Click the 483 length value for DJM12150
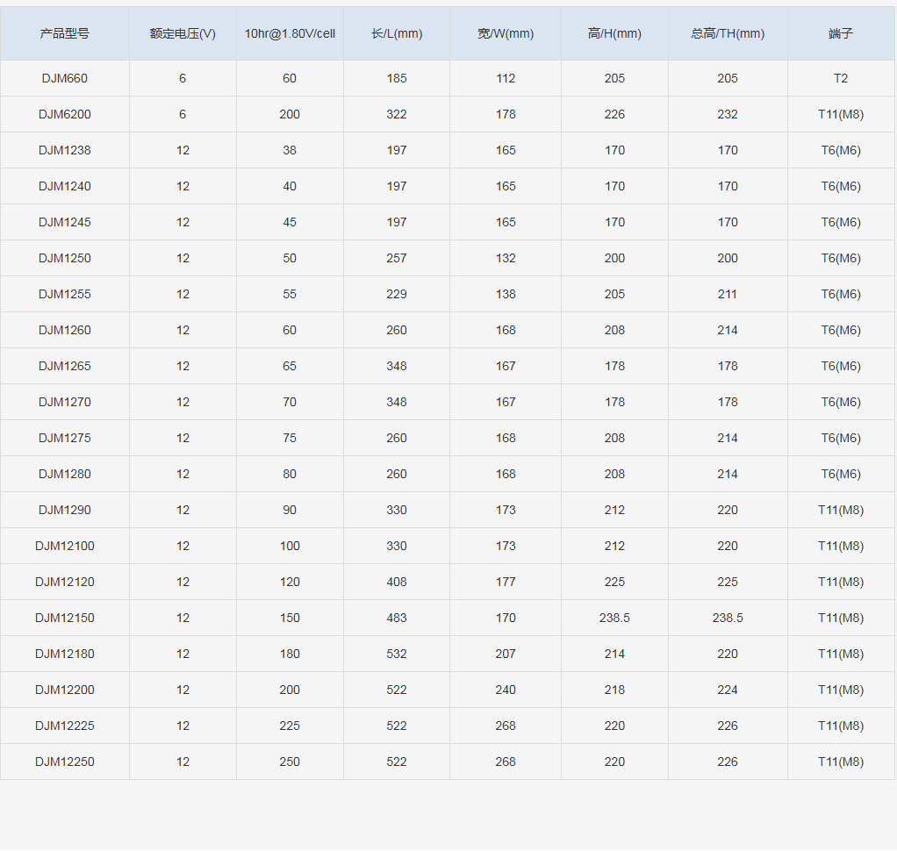897x851 pixels. point(397,619)
